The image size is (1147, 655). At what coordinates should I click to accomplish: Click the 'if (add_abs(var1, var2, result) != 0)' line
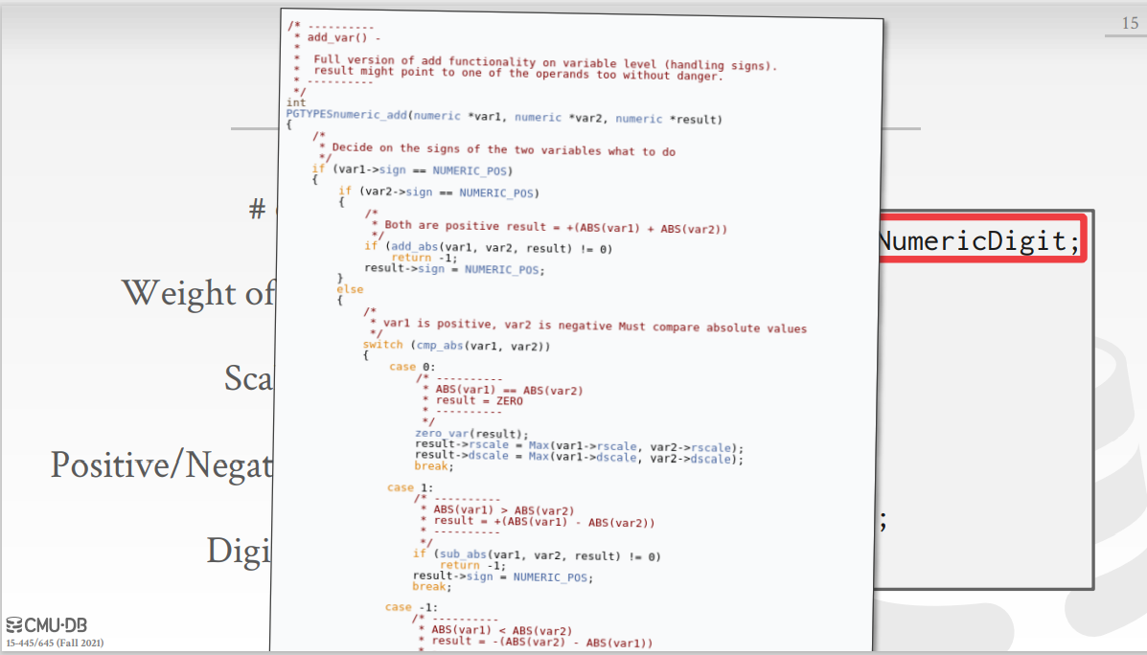coord(487,248)
